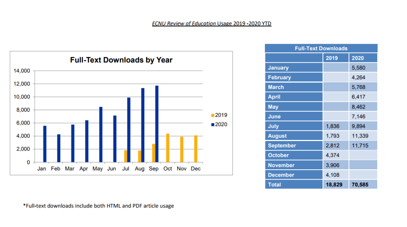The height and width of the screenshot is (227, 407).
Task: Select the 6,000 y-axis label
Action: click(23, 123)
